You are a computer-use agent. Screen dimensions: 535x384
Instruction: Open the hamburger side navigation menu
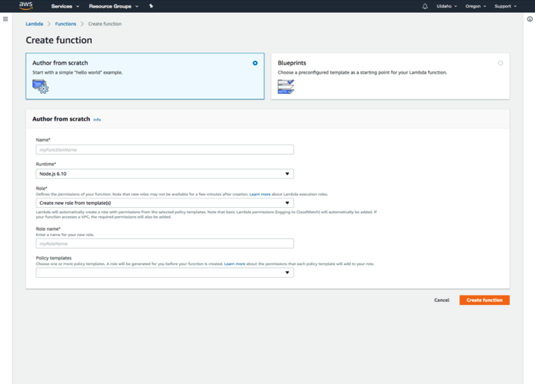click(x=5, y=19)
